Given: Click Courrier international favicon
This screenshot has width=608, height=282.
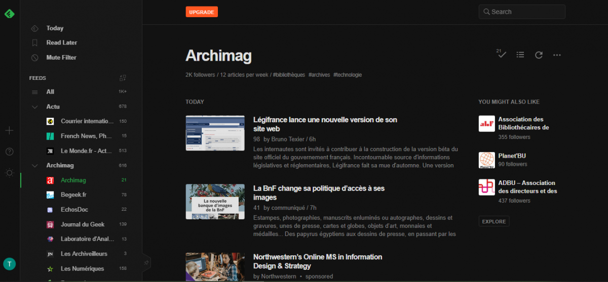Looking at the screenshot, I should coord(50,121).
